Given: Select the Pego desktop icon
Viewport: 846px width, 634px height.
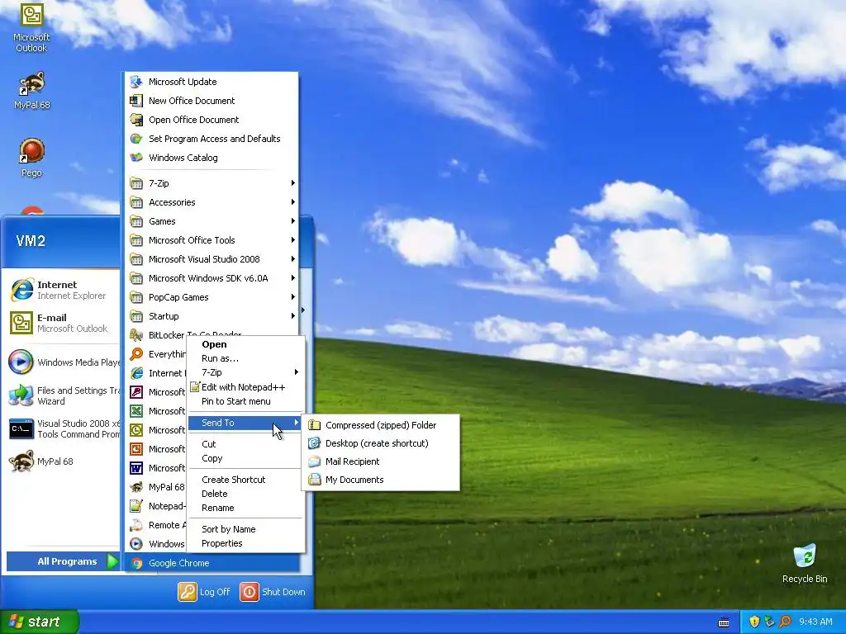Looking at the screenshot, I should (x=31, y=158).
